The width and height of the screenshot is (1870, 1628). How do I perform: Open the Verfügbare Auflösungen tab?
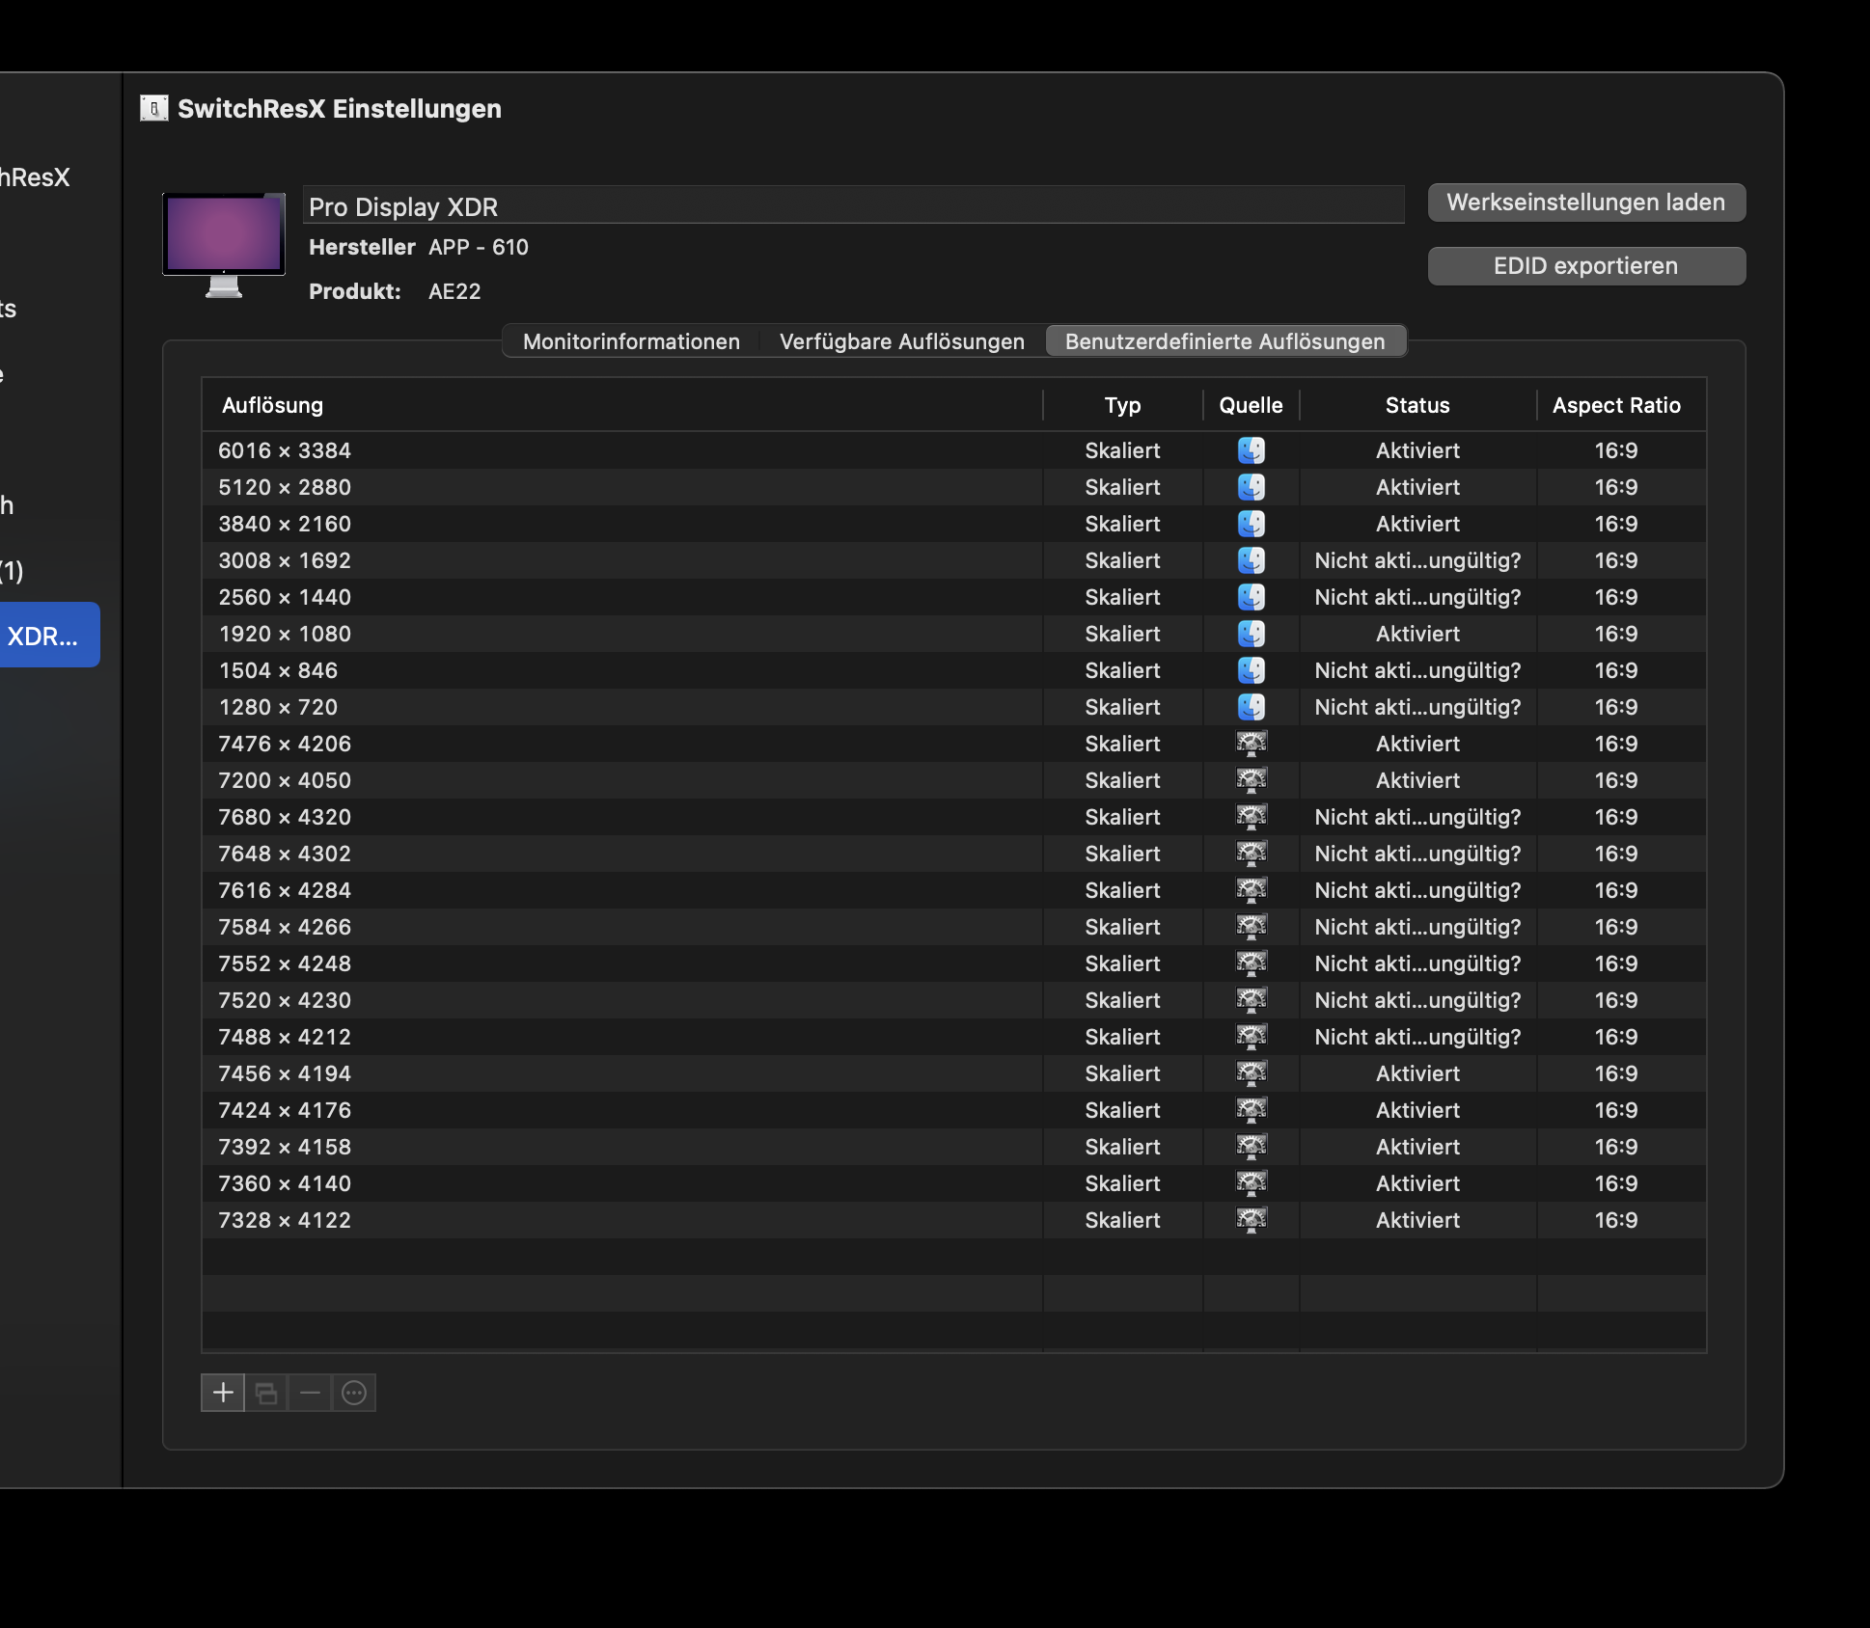[901, 341]
